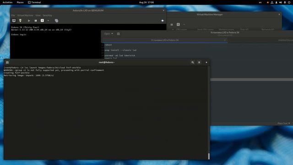The height and width of the screenshot is (165, 293).
Task: Open Terminal app menu in top bar
Action: [34, 2]
